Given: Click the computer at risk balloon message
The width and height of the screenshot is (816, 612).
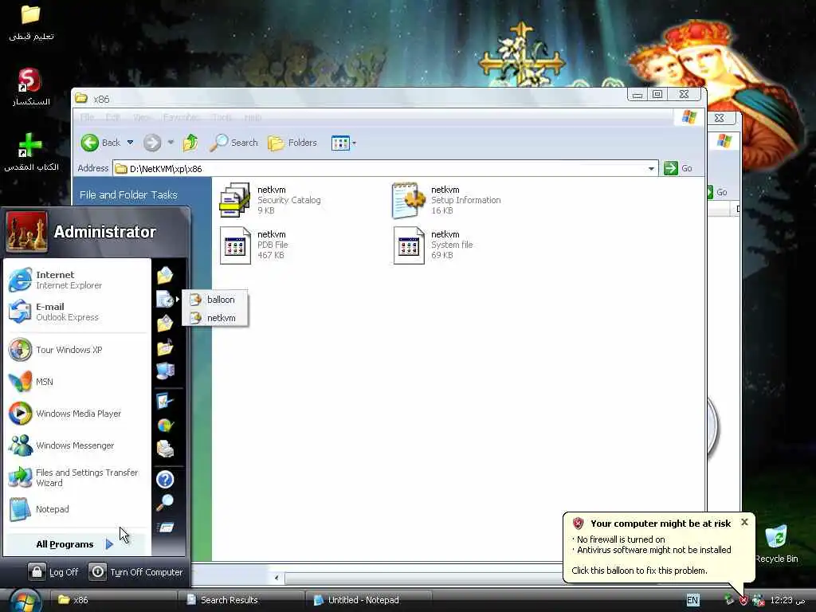Looking at the screenshot, I should 658,547.
